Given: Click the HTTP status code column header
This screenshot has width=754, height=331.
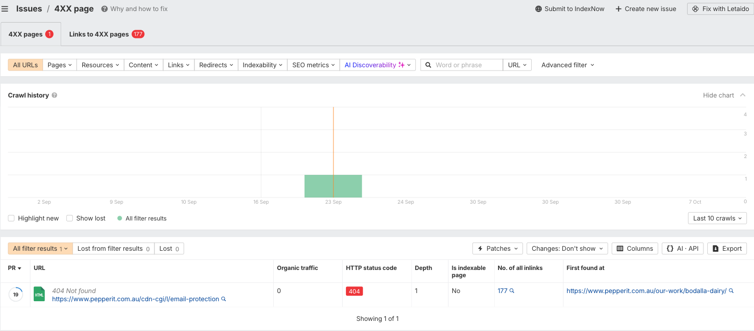Looking at the screenshot, I should (x=371, y=268).
